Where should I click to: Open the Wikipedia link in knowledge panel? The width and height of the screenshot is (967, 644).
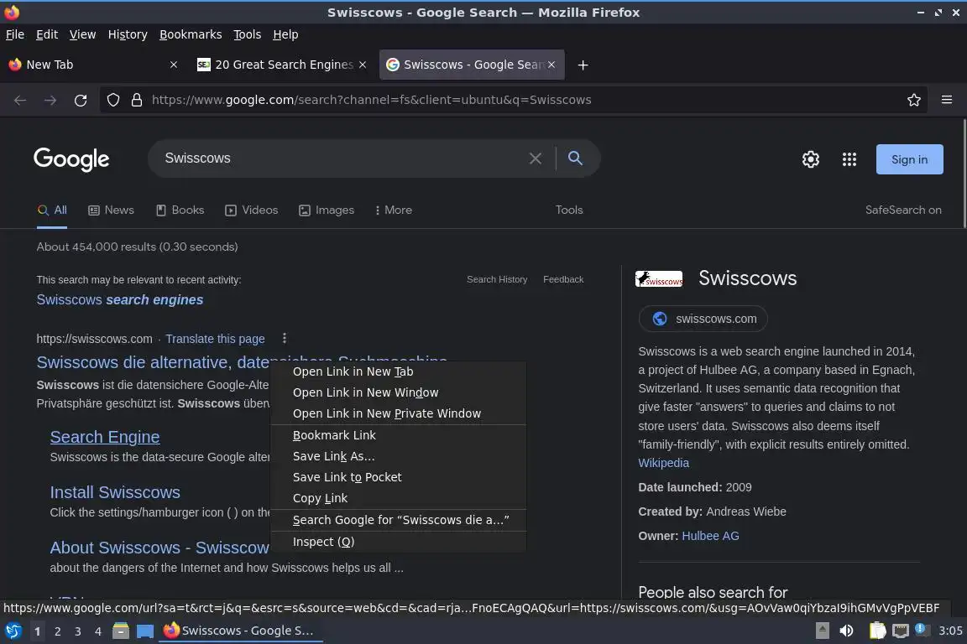(664, 463)
